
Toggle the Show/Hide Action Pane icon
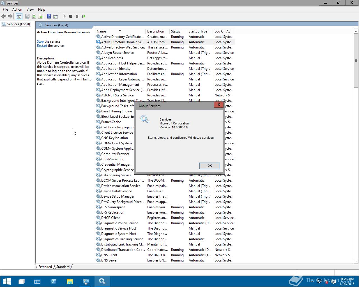coord(56,16)
